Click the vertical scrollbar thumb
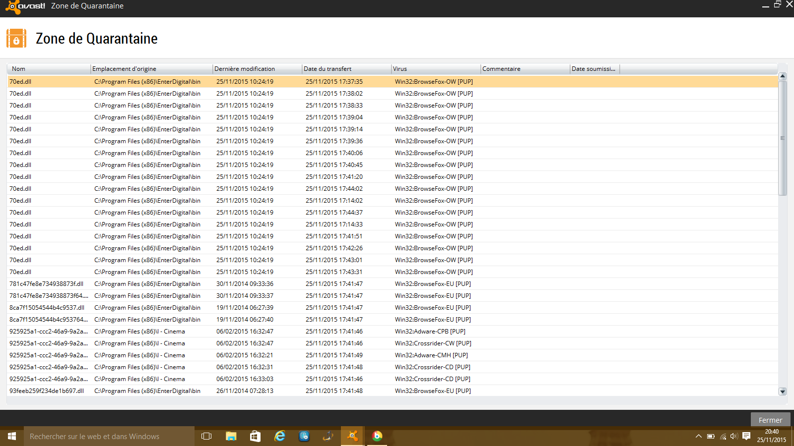 pos(783,138)
